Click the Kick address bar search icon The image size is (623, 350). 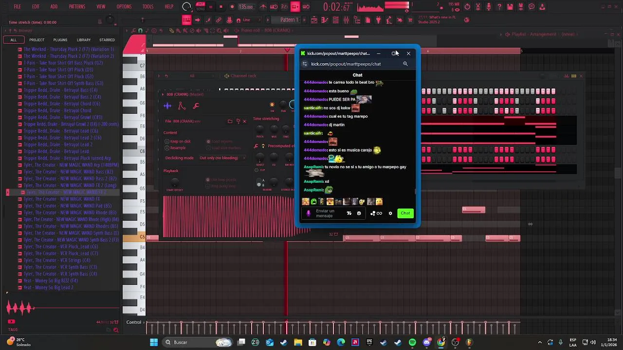(405, 64)
